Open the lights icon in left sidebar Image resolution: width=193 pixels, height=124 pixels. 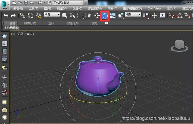5,68
